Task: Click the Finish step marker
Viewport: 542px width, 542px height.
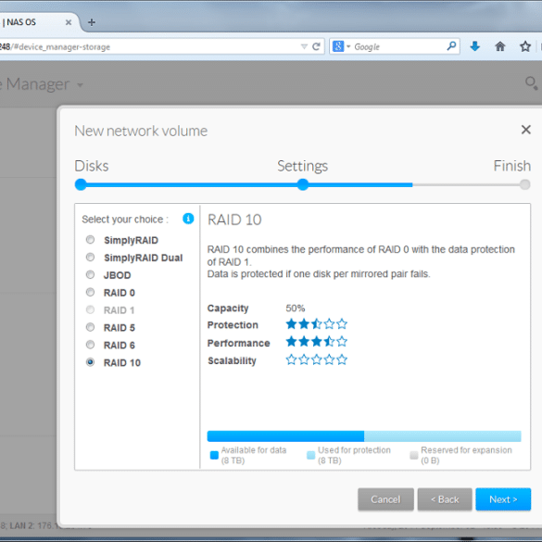Action: click(x=524, y=184)
